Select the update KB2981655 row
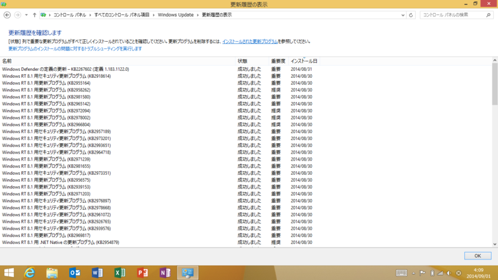 point(159,166)
